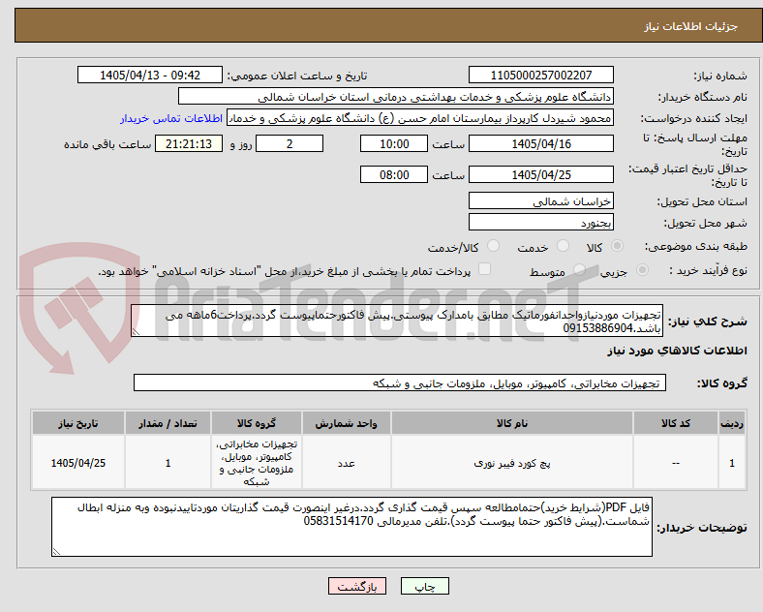Click the کد کالا column header

click(676, 423)
